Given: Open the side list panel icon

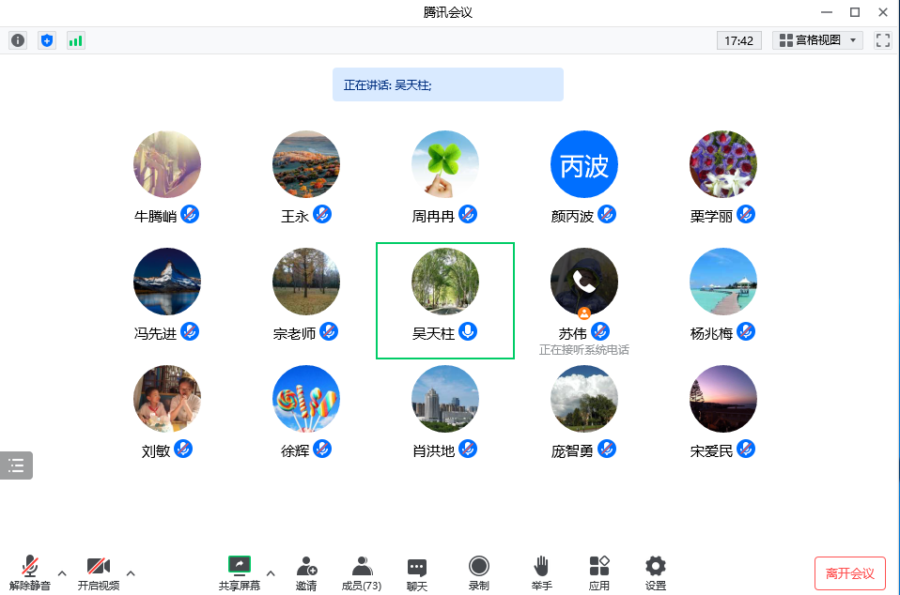Looking at the screenshot, I should (16, 465).
